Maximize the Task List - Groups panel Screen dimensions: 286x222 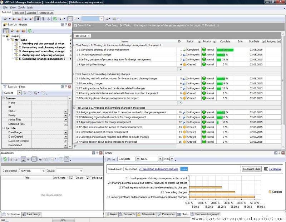point(62,25)
